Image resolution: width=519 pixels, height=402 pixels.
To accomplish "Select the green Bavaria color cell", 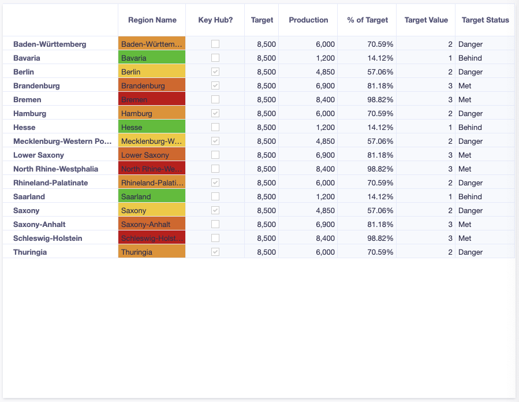I will [x=151, y=58].
